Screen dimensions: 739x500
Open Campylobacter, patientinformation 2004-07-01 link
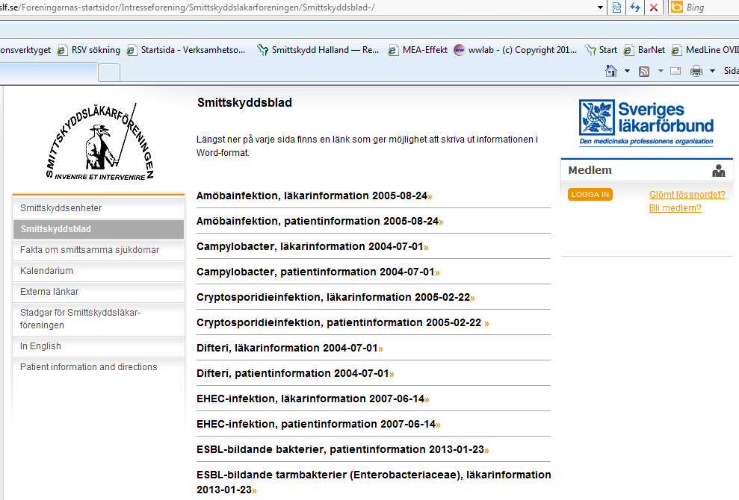(x=318, y=272)
